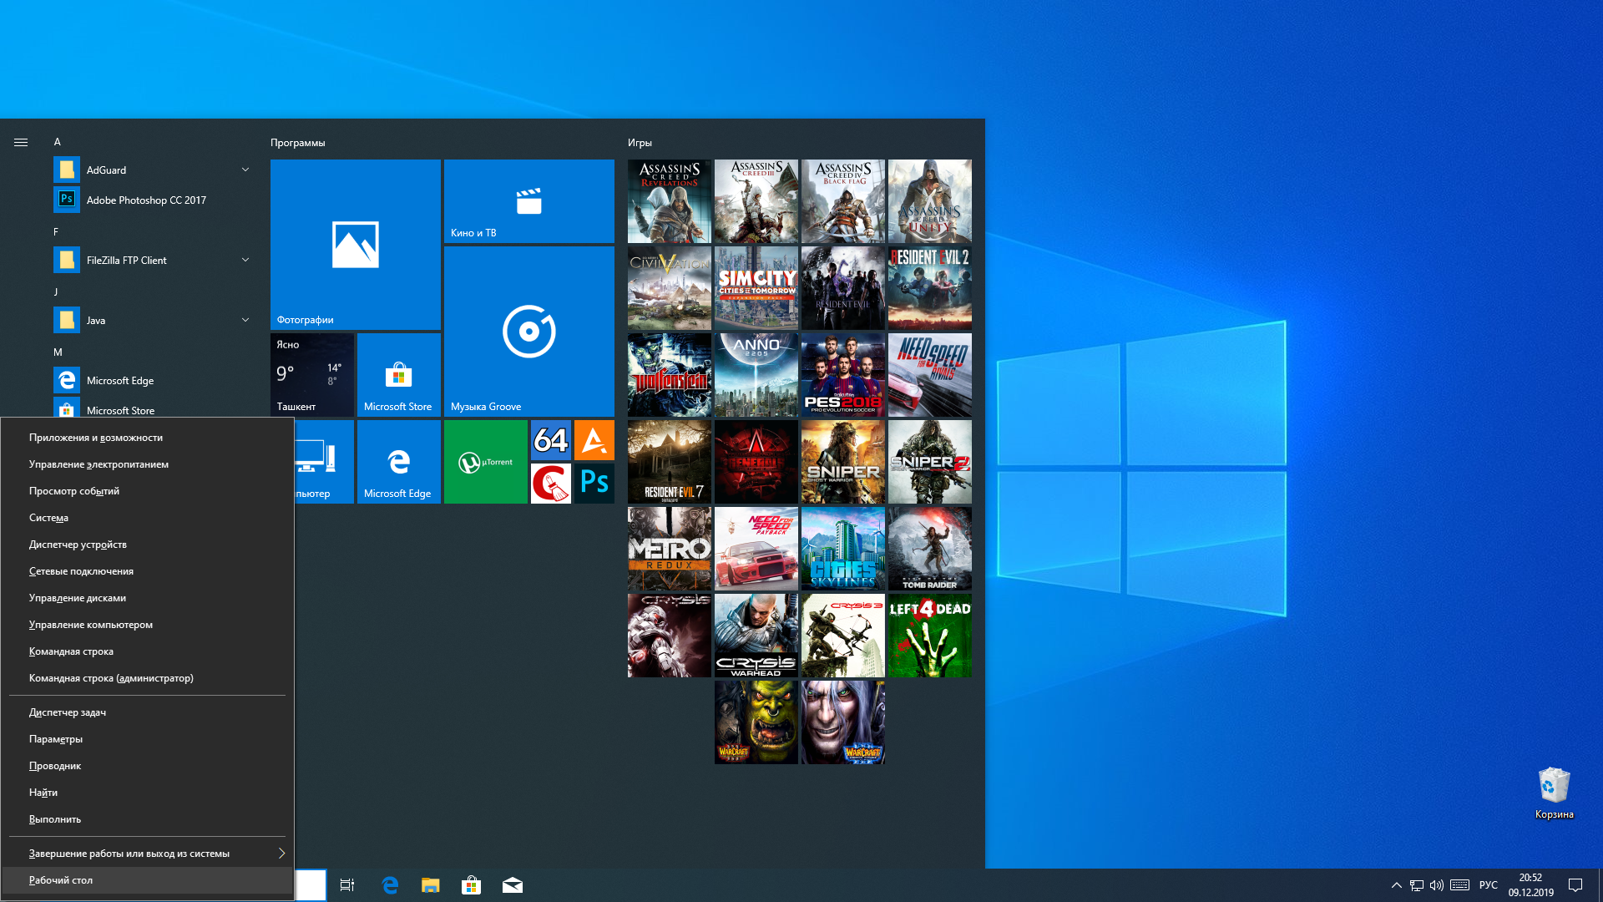Launch the Музыка Groove tile
The height and width of the screenshot is (902, 1603).
tap(529, 332)
